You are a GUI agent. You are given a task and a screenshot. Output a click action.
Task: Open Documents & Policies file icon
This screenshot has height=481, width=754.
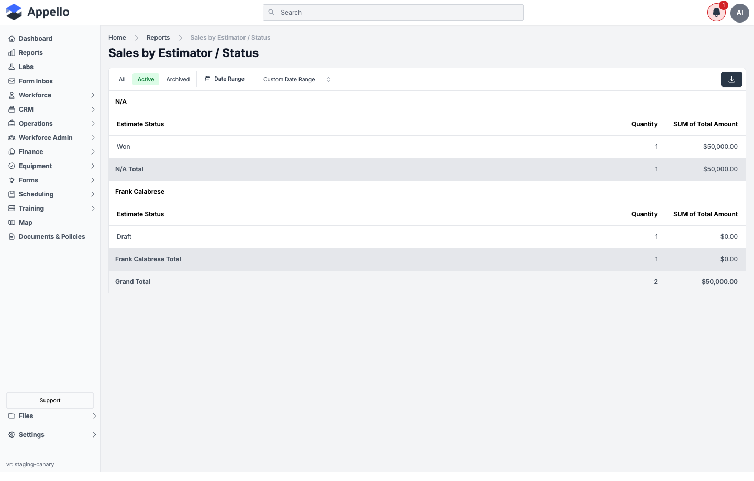(x=12, y=237)
